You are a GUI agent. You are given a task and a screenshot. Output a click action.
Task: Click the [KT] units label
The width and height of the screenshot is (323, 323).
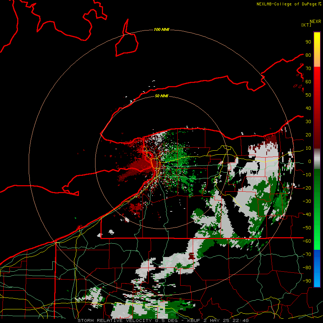(x=306, y=25)
